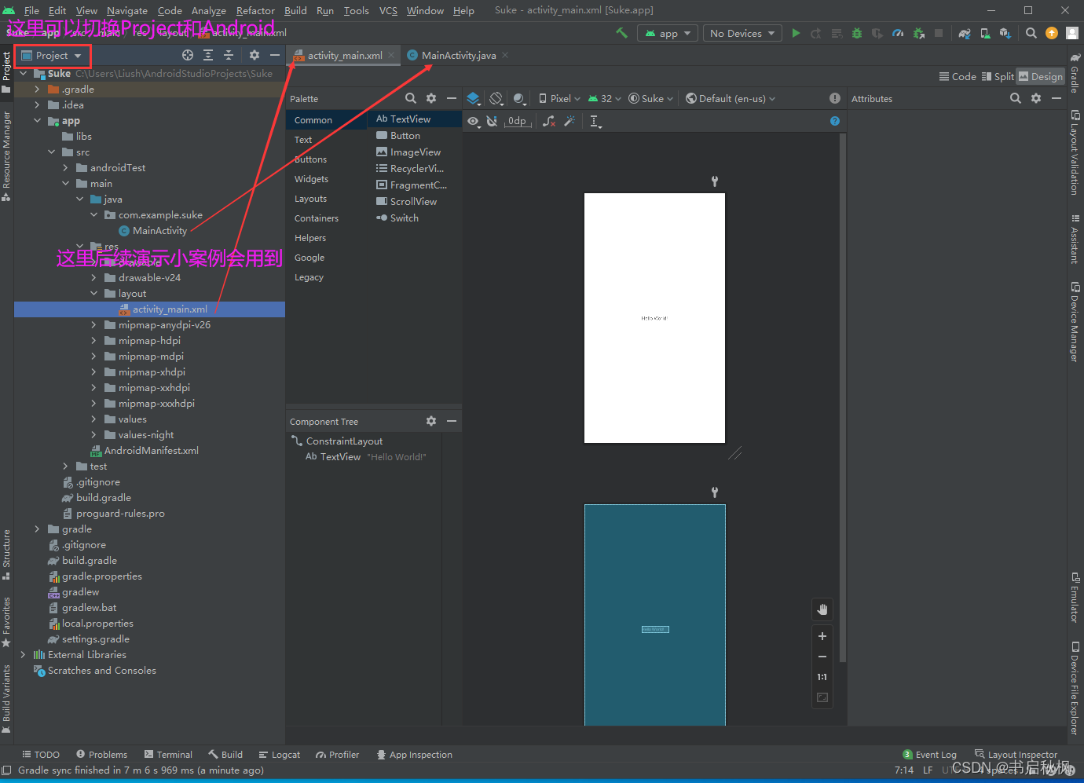Collapse the layout folder

[93, 294]
